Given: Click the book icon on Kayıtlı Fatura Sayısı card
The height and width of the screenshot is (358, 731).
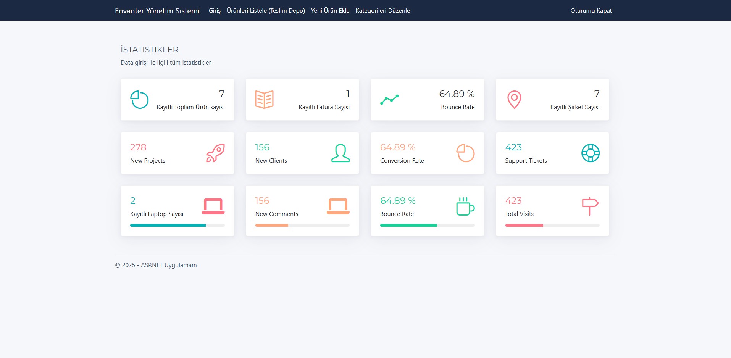Looking at the screenshot, I should coord(264,99).
